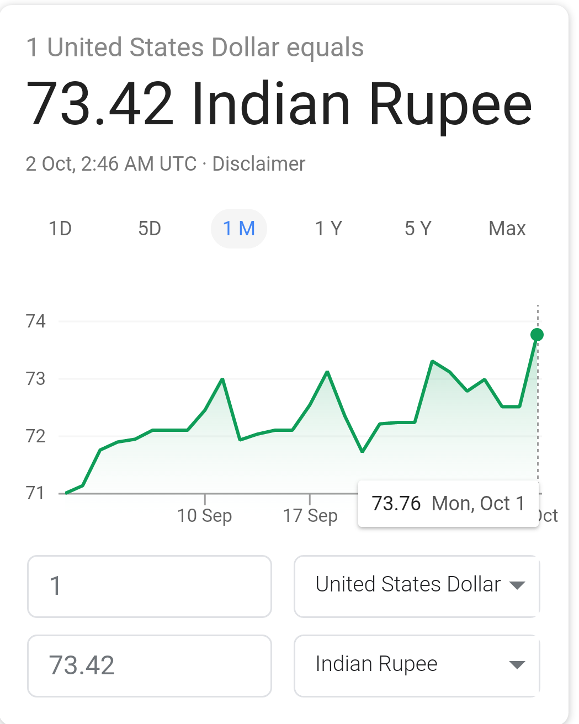The width and height of the screenshot is (579, 724).
Task: Switch to the 1 Y chart range
Action: click(328, 228)
